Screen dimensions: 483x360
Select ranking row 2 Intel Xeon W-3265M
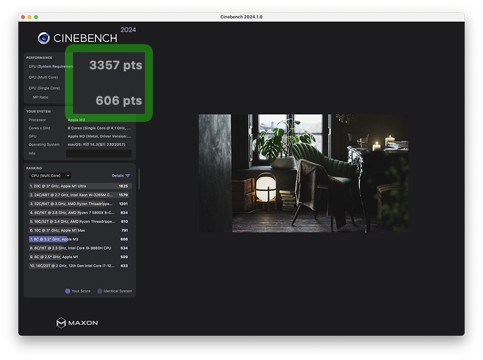[x=80, y=195]
